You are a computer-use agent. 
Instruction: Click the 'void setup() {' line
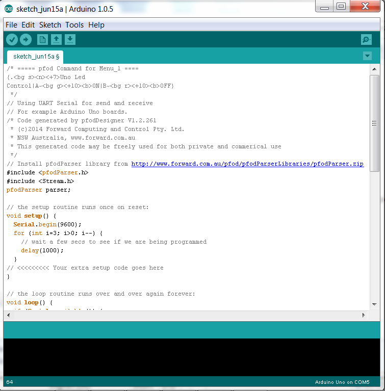[32, 216]
